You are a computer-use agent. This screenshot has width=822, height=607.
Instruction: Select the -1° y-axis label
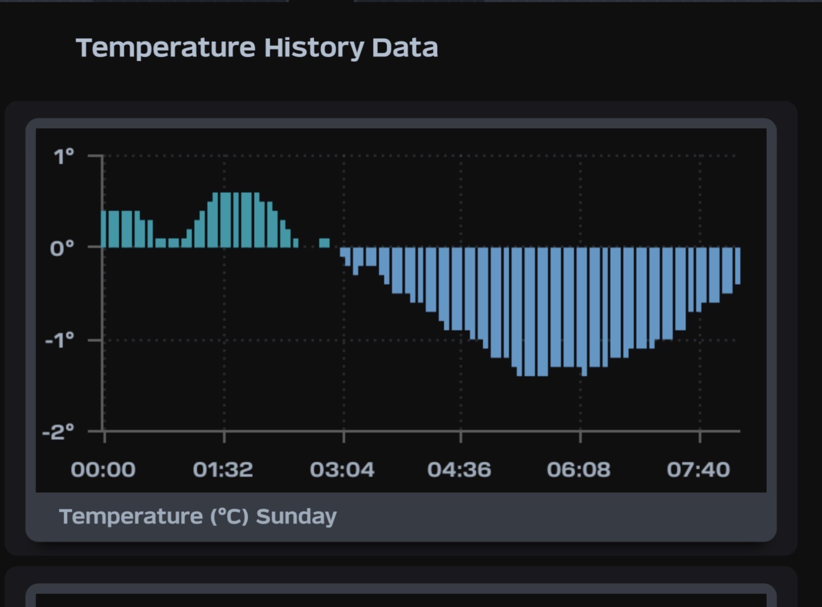(x=59, y=341)
